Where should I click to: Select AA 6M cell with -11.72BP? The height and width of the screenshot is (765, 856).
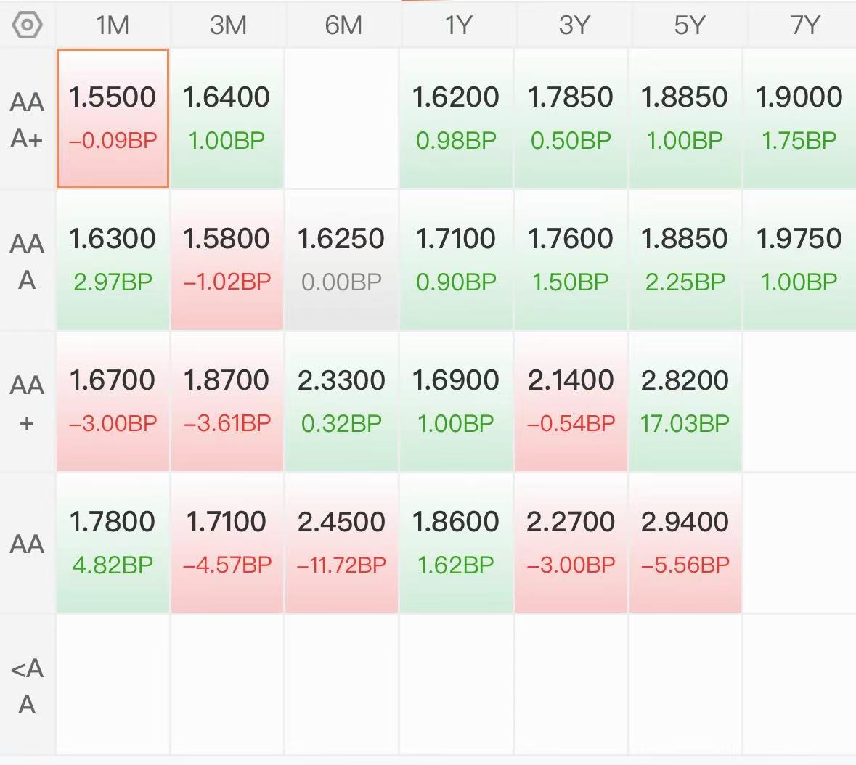[341, 542]
